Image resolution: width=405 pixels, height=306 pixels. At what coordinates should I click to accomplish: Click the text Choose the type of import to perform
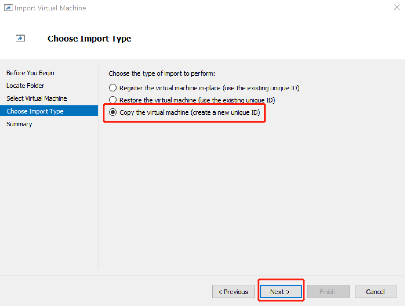[162, 73]
